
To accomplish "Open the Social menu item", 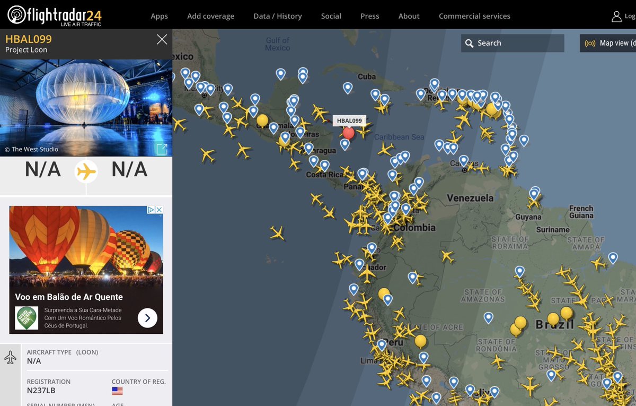I will pyautogui.click(x=331, y=16).
